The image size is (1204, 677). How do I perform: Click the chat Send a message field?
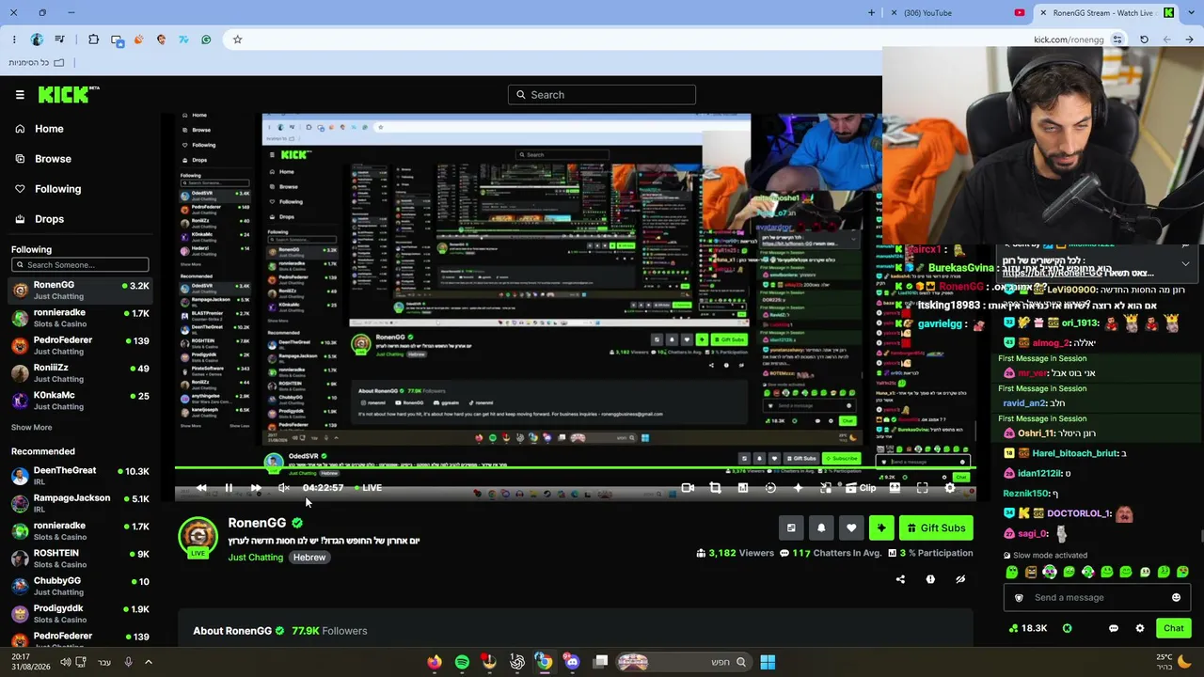(x=1096, y=598)
